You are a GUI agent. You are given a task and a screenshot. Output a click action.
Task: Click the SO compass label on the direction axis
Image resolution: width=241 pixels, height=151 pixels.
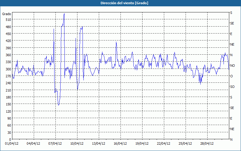(x=232, y=87)
